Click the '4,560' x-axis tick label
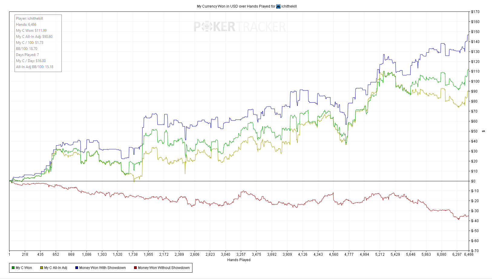This screenshot has width=492, height=279. pos(334,254)
